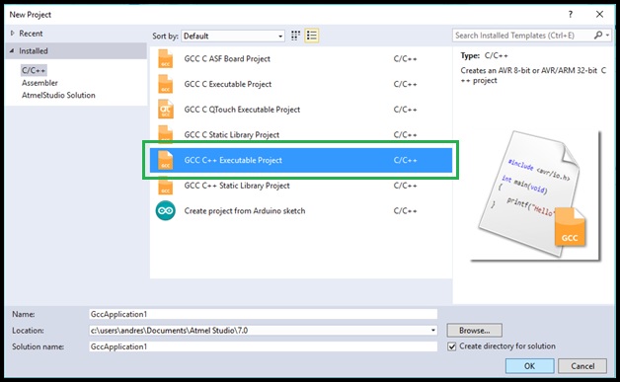Screen dimensions: 620x382
Task: Open the Sort by dropdown
Action: point(233,36)
